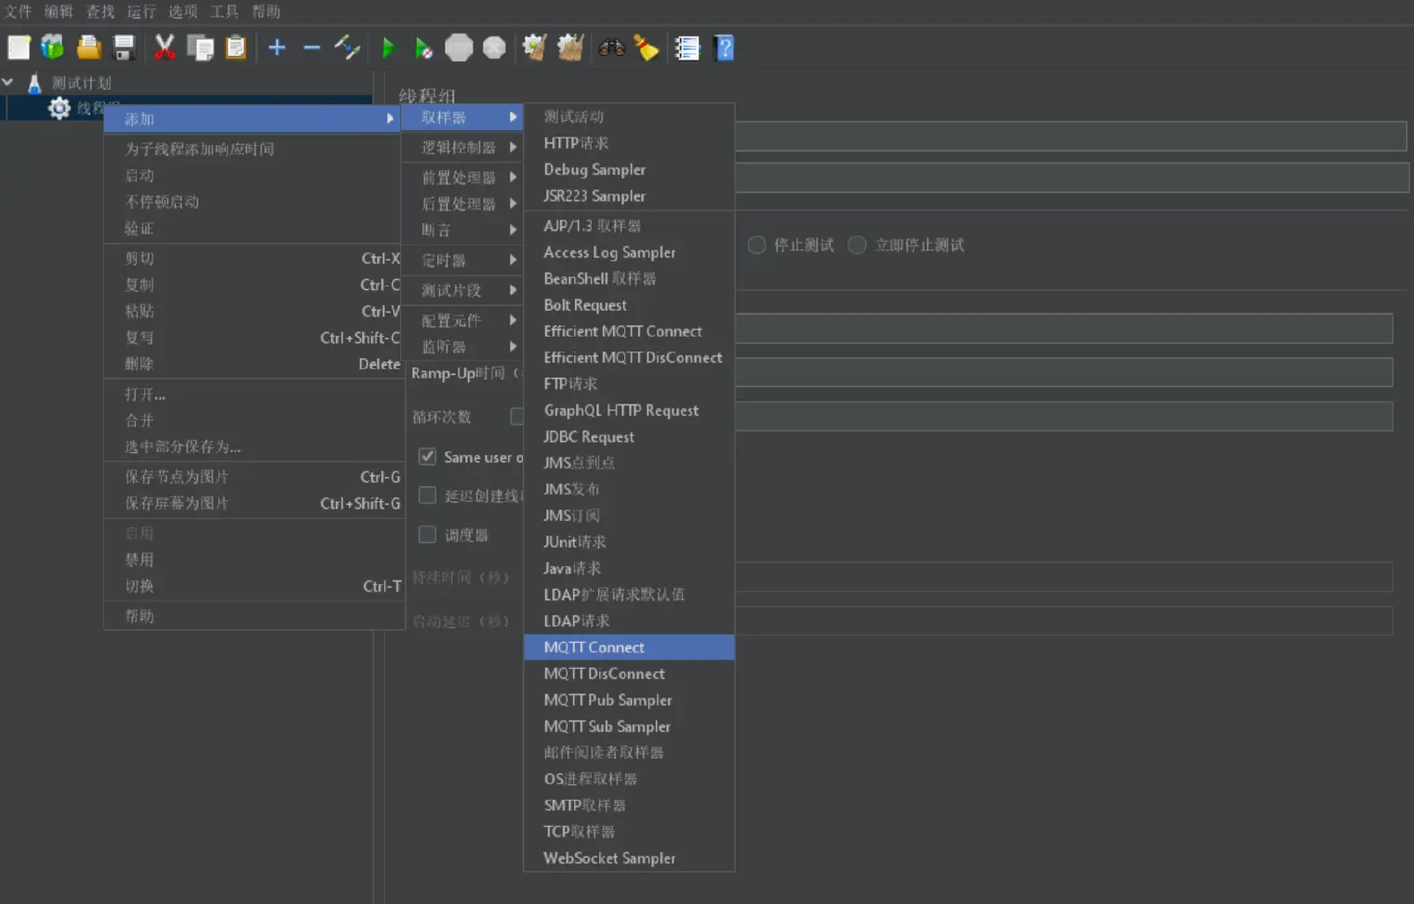
Task: Create a new test plan via toolbar icon
Action: [x=19, y=47]
